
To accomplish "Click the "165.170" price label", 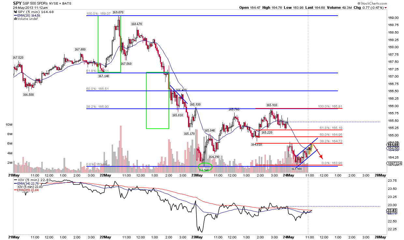I will 189,134.
